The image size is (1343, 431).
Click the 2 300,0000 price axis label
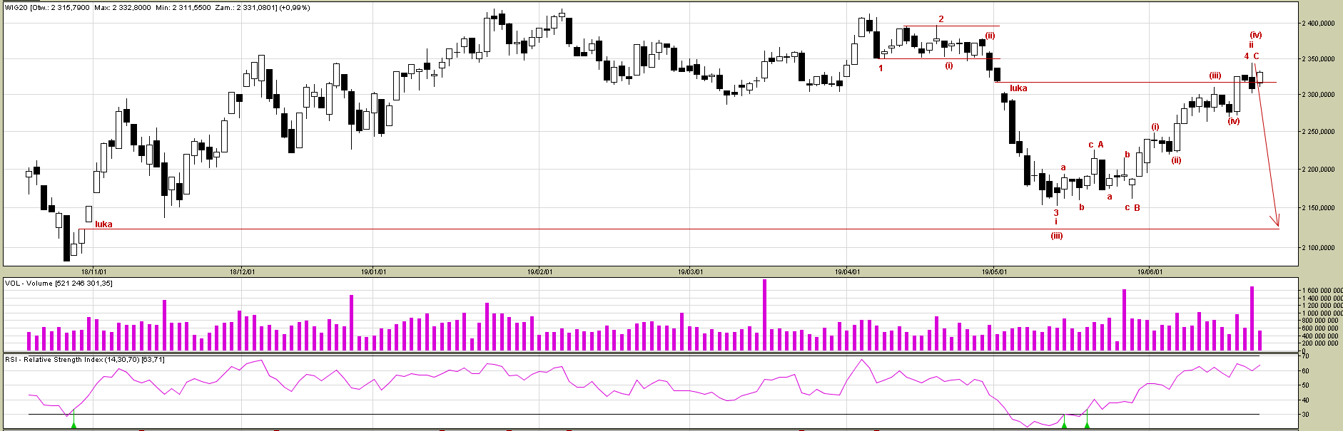click(x=1319, y=95)
